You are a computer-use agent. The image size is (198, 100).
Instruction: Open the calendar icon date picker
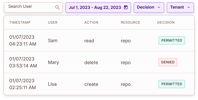tap(126, 7)
